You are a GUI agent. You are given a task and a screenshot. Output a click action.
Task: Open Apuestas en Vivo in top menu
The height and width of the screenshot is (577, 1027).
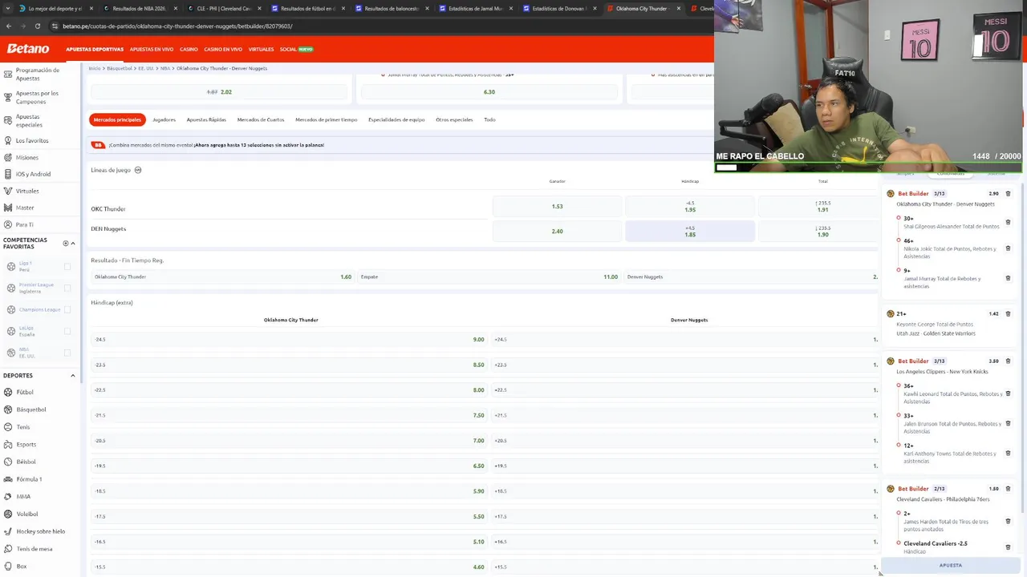[x=152, y=50]
